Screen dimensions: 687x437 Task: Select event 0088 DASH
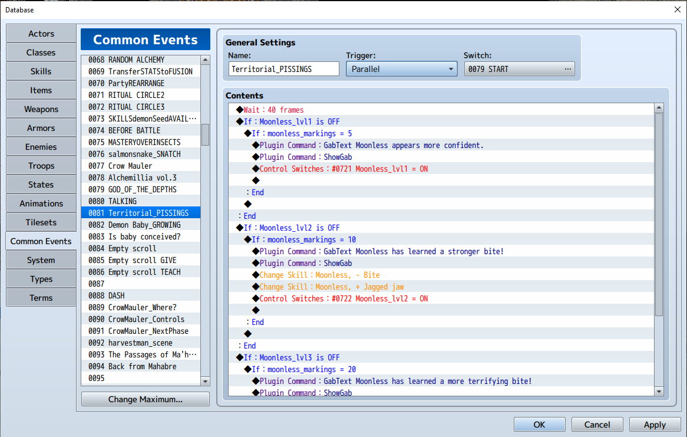[x=141, y=295]
